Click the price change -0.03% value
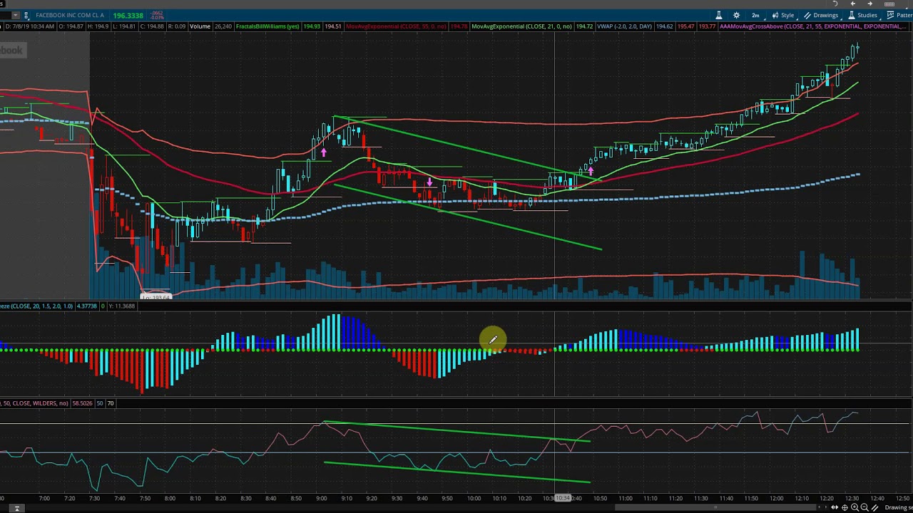 (157, 18)
